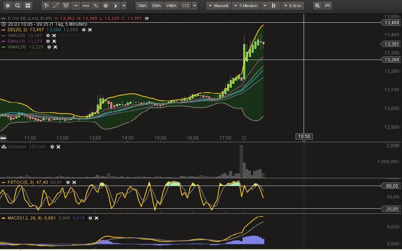Add the SMA indicator via toolbar button
This screenshot has height=251, width=402.
(x=142, y=6)
